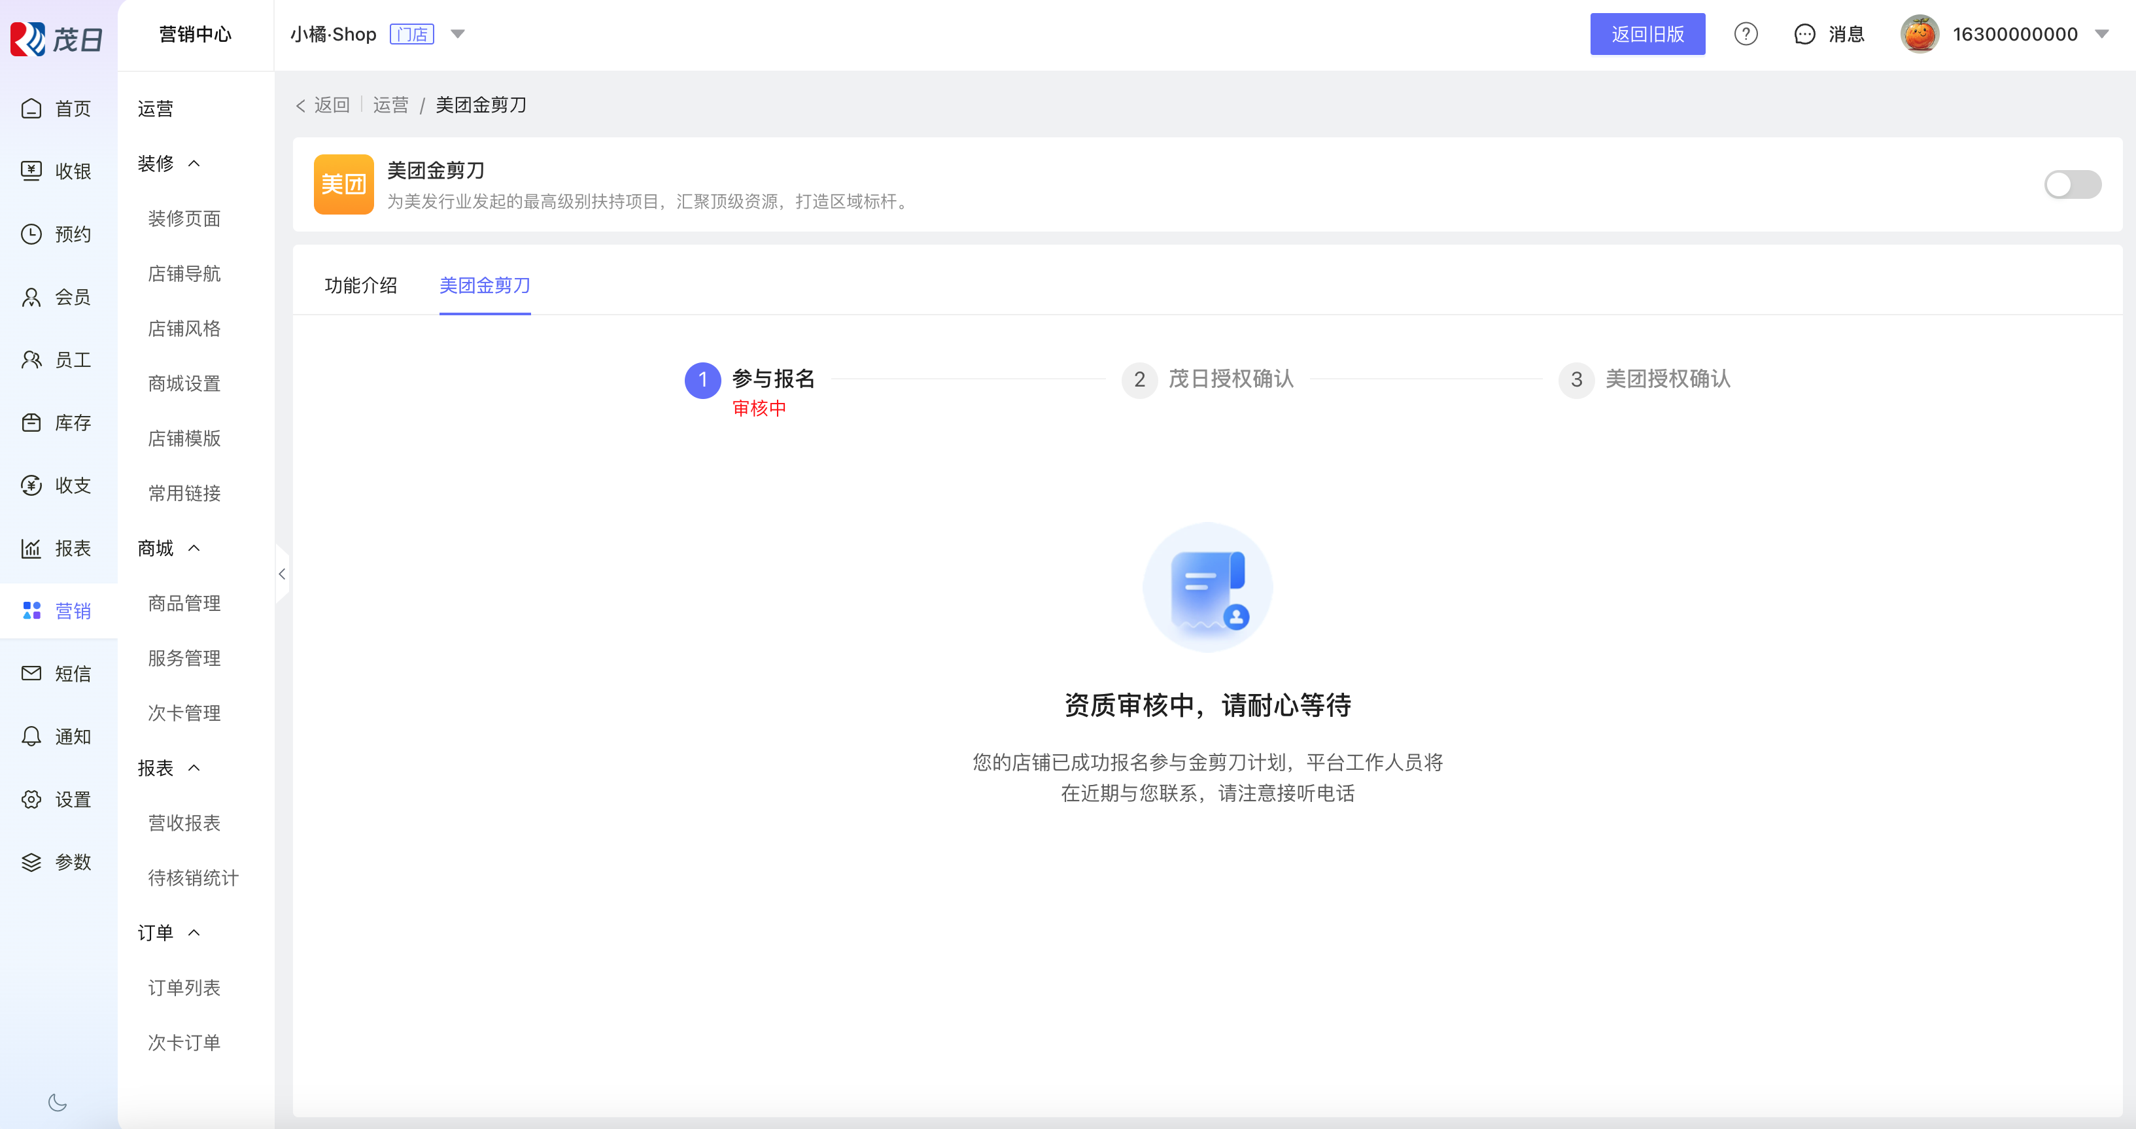2136x1129 pixels.
Task: Open 商品管理 menu item
Action: click(184, 603)
